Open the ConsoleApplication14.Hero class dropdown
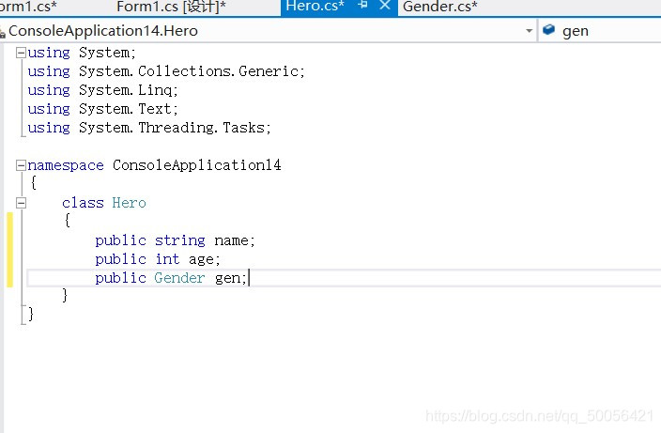Viewport: 661px width, 433px height. point(529,31)
